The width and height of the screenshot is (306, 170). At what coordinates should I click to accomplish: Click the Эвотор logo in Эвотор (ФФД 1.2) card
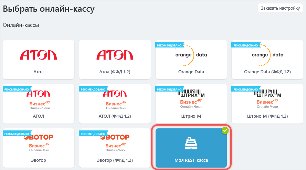pyautogui.click(x=115, y=137)
